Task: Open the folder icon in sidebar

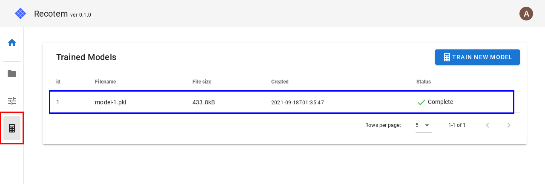Action: click(12, 74)
